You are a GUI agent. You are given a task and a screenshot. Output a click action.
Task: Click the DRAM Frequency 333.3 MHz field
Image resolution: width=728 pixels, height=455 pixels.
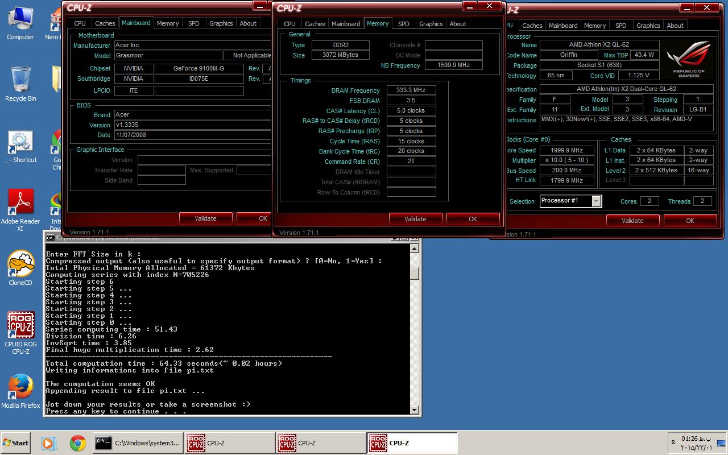tap(411, 90)
